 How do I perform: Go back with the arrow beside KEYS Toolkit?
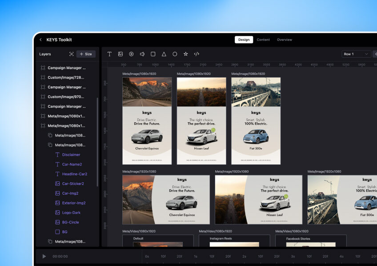pos(40,39)
